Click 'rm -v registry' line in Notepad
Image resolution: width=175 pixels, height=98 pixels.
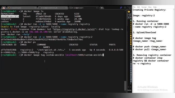click(x=142, y=63)
